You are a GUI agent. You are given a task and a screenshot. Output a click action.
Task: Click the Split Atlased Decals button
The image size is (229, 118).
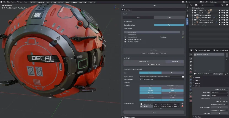pyautogui.click(x=154, y=64)
